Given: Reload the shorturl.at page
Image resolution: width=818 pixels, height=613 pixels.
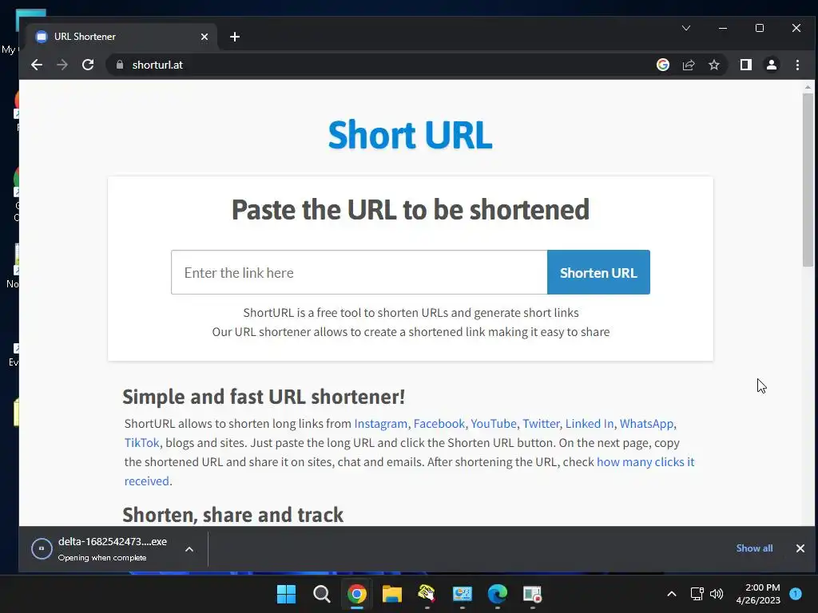Looking at the screenshot, I should tap(88, 65).
